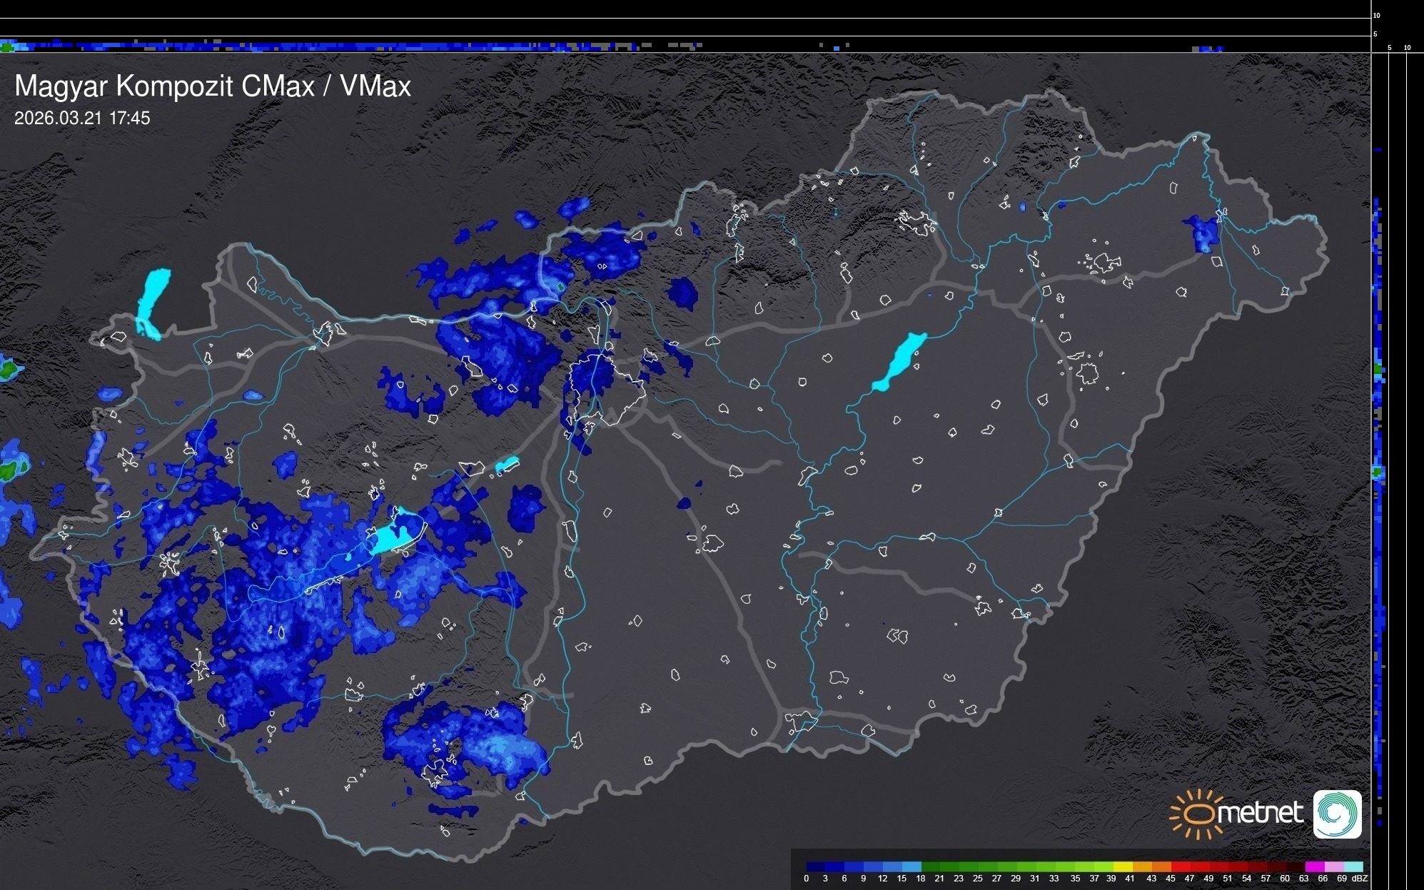Screen dimensions: 1424x890
Task: Click green echo at far left map edge
Action: (9, 370)
